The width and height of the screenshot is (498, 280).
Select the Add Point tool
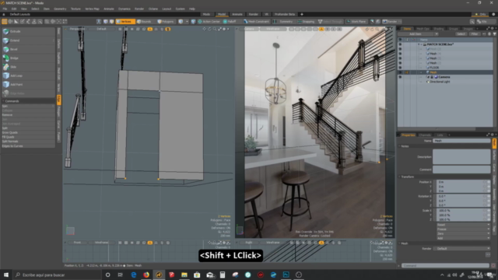pos(28,85)
